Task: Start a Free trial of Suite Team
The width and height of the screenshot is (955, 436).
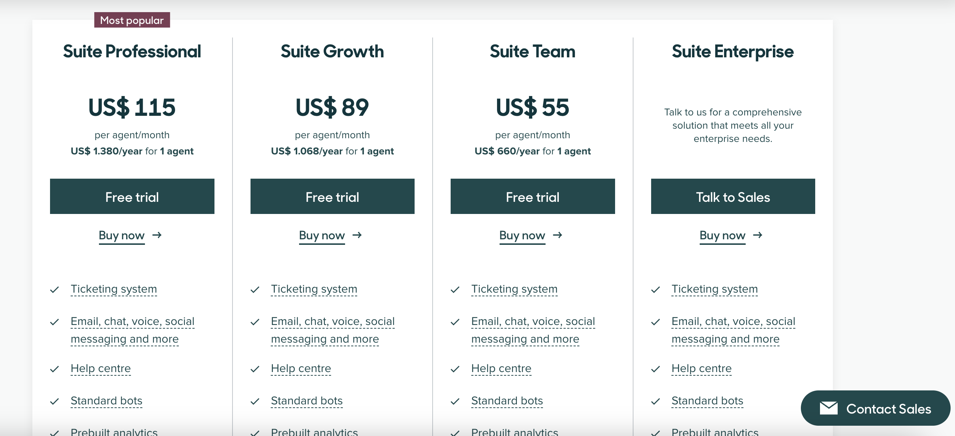Action: point(533,197)
